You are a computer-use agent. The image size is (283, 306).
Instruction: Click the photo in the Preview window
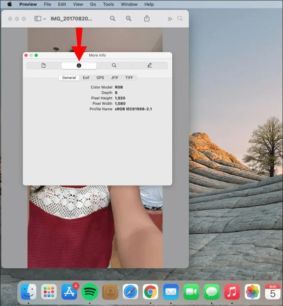click(x=95, y=226)
